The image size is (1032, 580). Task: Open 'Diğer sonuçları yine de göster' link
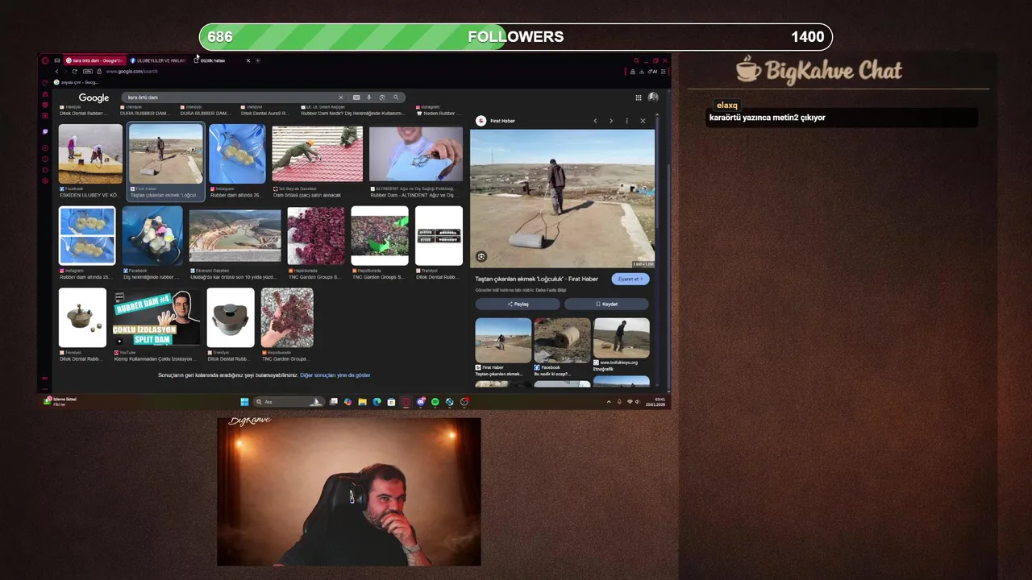(x=335, y=375)
